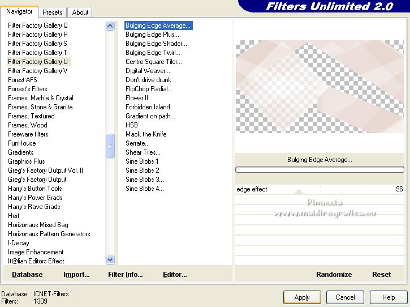Select Harry's Rave Grads
Viewport: 410px width, 307px height.
(x=34, y=207)
